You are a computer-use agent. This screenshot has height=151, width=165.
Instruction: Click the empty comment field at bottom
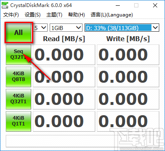[x=82, y=141]
